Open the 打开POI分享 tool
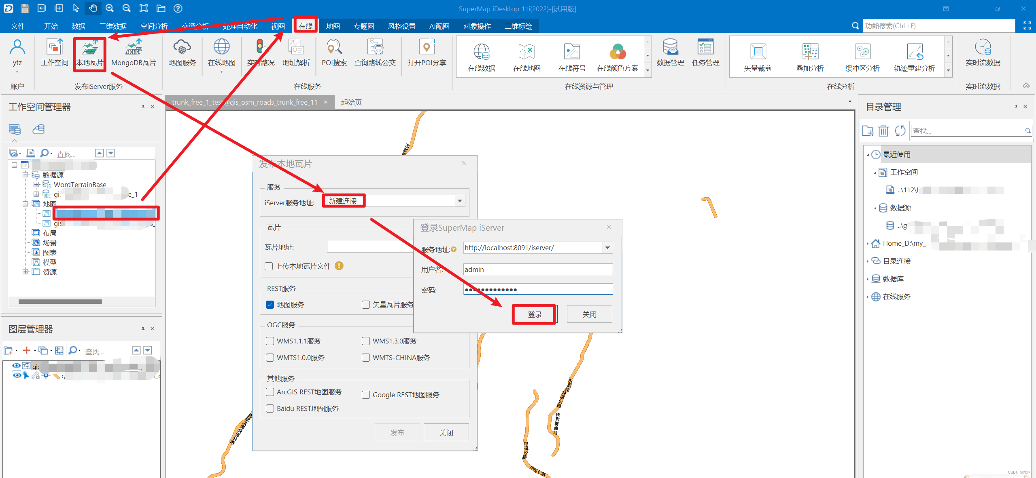The height and width of the screenshot is (478, 1036). [x=427, y=53]
